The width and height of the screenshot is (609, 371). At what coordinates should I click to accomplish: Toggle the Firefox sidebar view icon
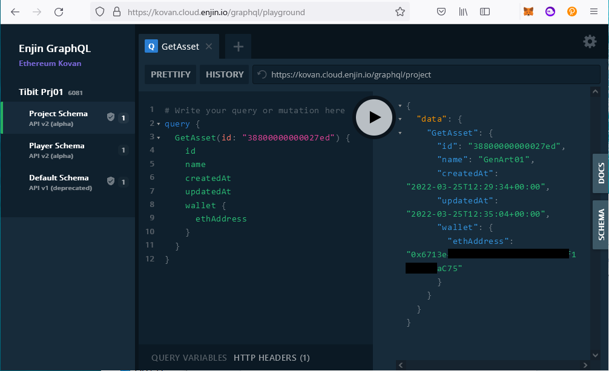484,11
